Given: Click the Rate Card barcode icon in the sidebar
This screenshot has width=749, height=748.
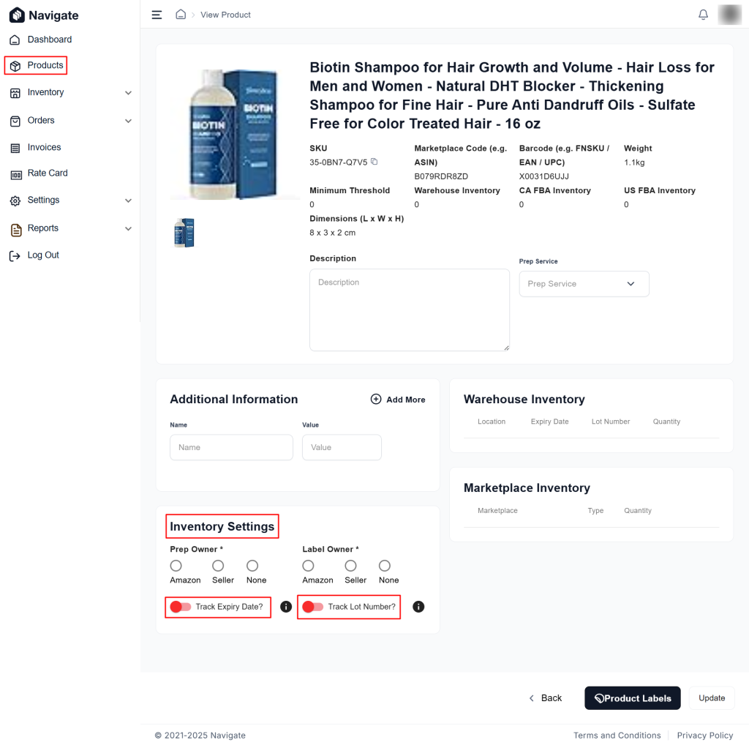Looking at the screenshot, I should (16, 175).
